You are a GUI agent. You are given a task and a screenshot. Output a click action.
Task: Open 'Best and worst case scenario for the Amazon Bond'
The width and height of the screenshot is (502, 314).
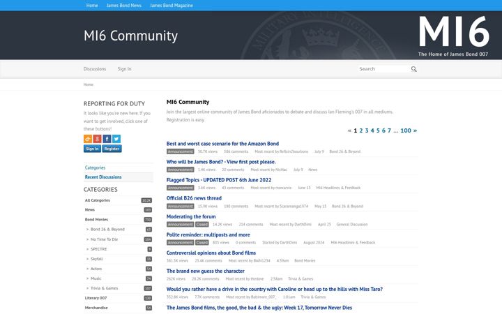tap(222, 144)
